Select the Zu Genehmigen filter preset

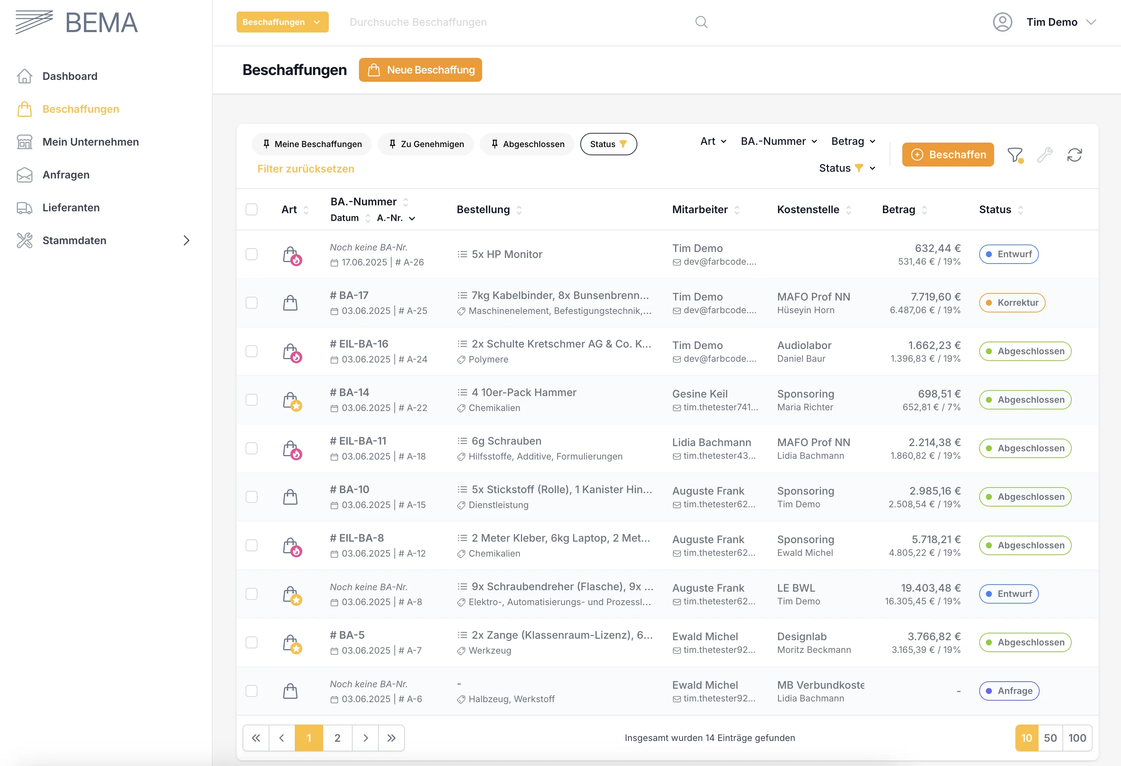(x=426, y=144)
